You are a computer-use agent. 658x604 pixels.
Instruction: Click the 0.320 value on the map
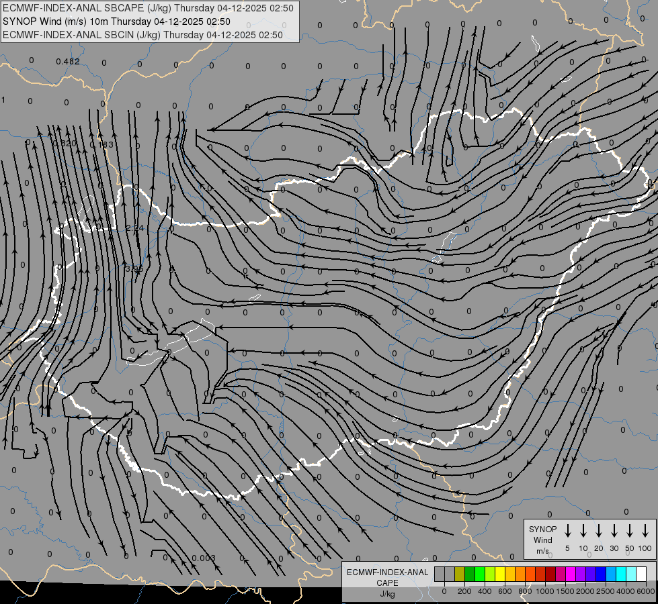[x=65, y=144]
